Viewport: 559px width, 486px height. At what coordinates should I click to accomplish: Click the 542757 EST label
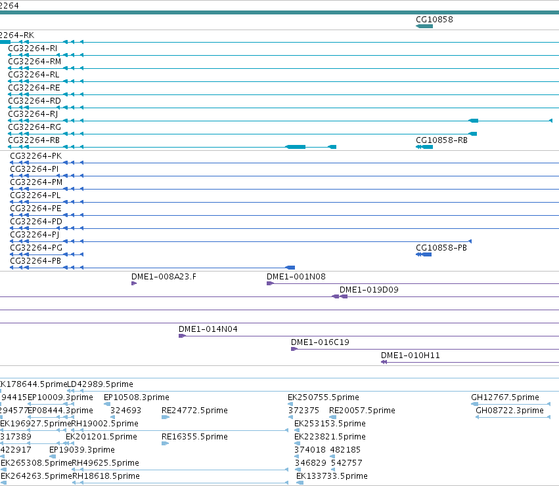click(347, 463)
